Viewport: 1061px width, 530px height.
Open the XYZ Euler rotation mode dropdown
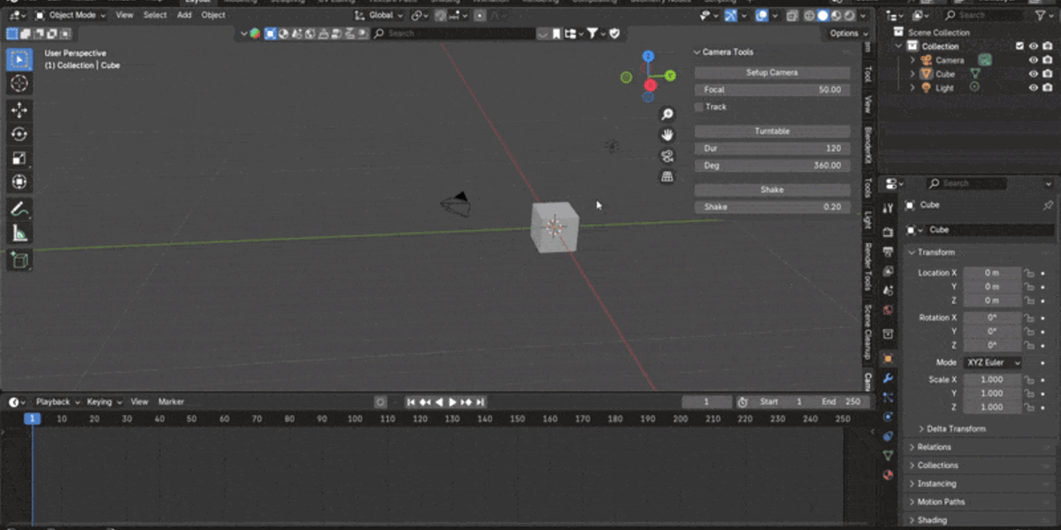[x=993, y=363]
